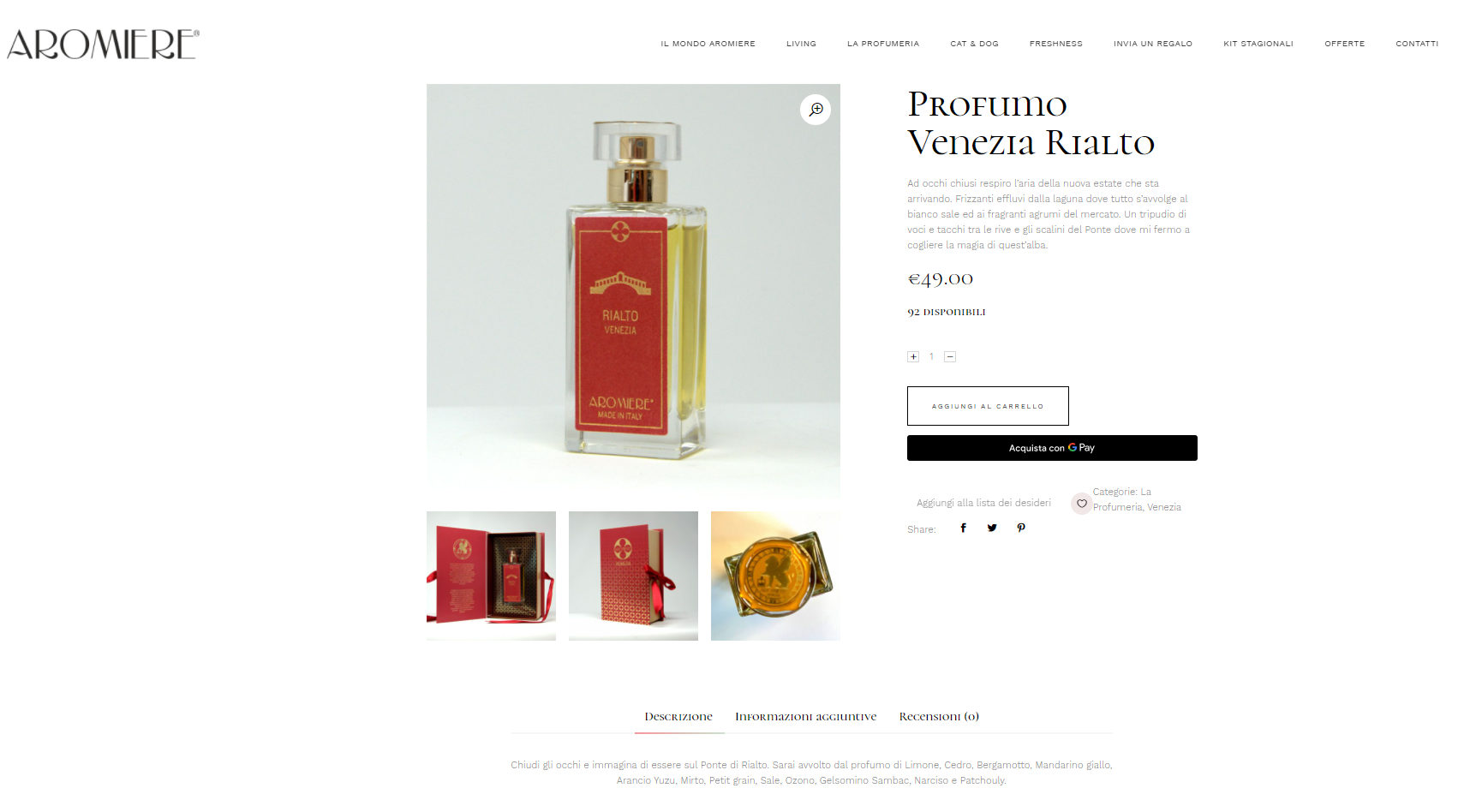This screenshot has height=794, width=1476.
Task: Select the Descrizione tab
Action: coord(678,716)
